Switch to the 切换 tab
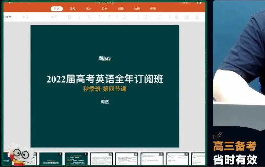265x167 pixels. 121,9
